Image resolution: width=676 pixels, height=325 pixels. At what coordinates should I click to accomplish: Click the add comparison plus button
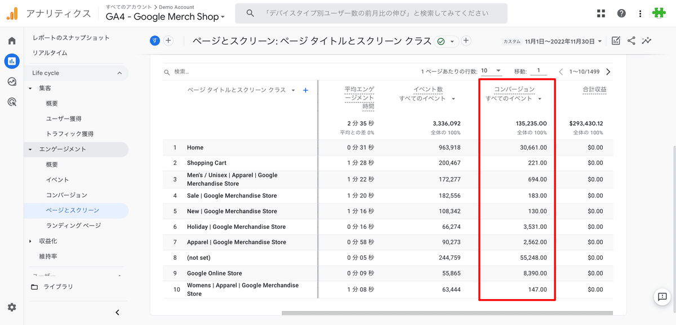coord(168,40)
